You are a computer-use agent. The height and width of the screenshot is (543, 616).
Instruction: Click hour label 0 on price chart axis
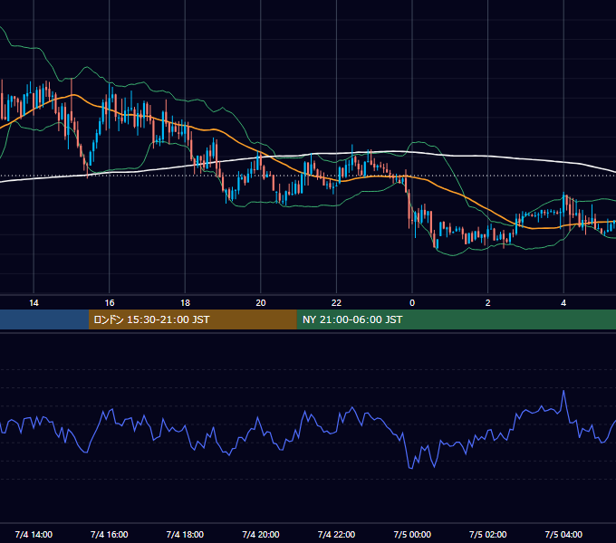point(412,303)
